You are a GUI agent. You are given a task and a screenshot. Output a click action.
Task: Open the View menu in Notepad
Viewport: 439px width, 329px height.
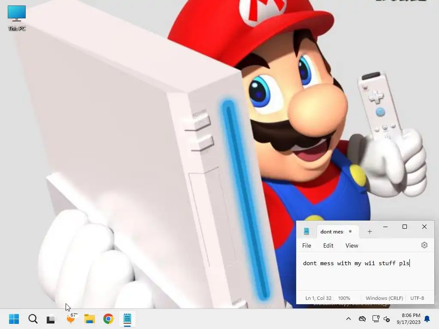coord(352,245)
